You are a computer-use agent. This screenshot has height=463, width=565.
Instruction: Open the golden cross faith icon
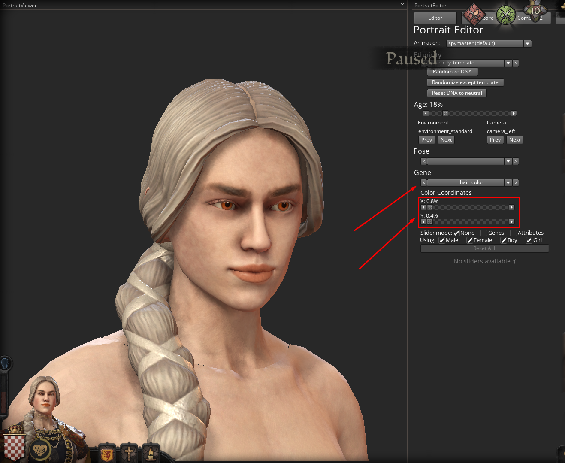pyautogui.click(x=128, y=453)
